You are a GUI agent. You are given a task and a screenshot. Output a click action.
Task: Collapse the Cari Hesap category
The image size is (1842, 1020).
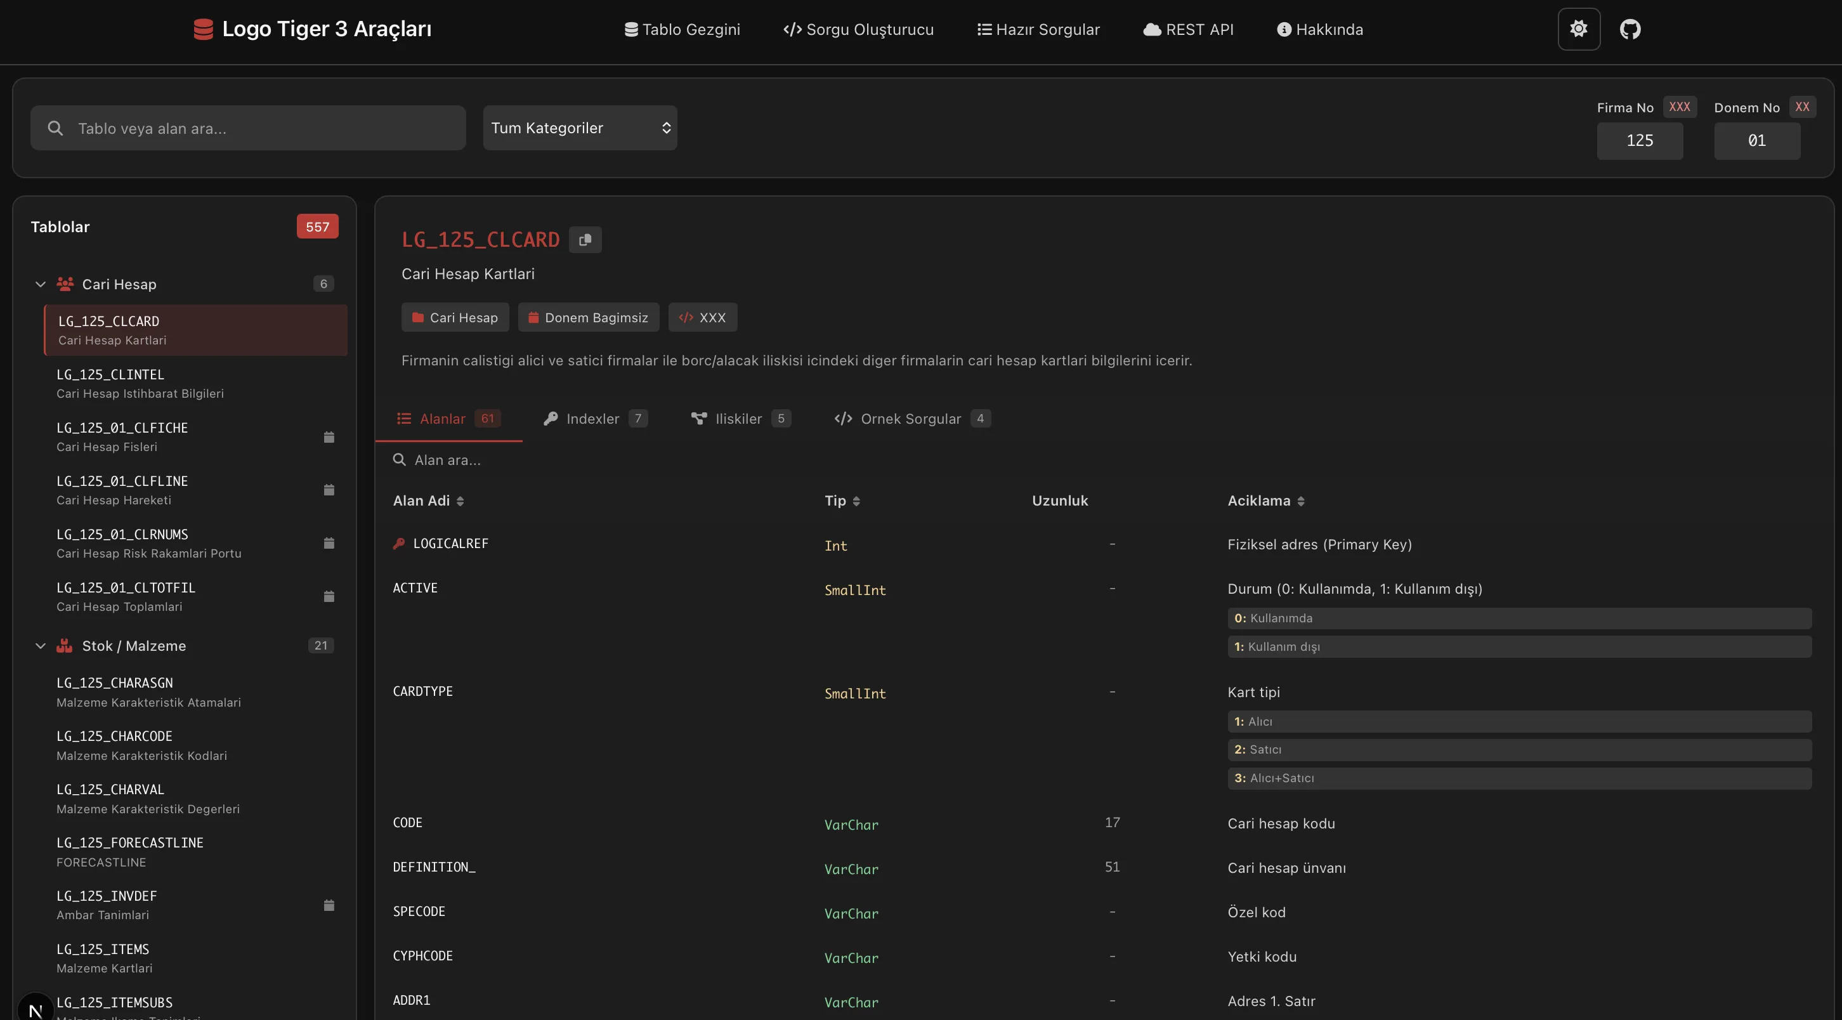[x=41, y=284]
